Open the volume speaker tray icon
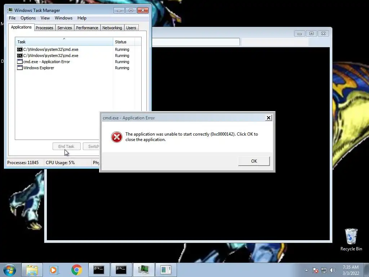Screen dimensions: 369x277 point(332,270)
